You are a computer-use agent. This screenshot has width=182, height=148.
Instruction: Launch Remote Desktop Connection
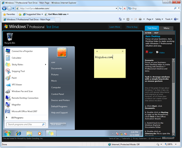[26, 98]
